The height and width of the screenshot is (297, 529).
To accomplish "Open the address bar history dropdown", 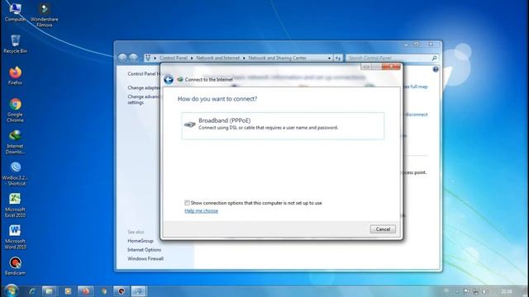I will [329, 58].
